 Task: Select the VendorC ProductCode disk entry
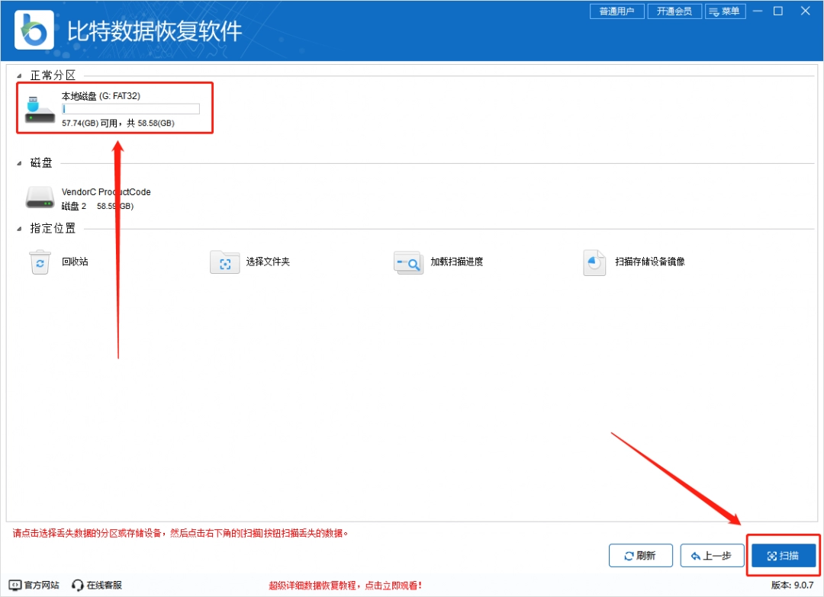[x=106, y=192]
